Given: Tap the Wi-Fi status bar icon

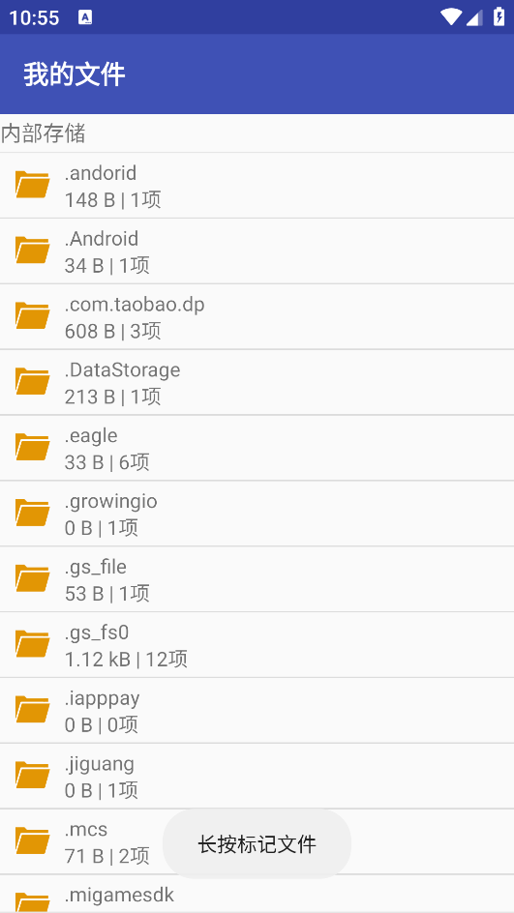Looking at the screenshot, I should 450,17.
